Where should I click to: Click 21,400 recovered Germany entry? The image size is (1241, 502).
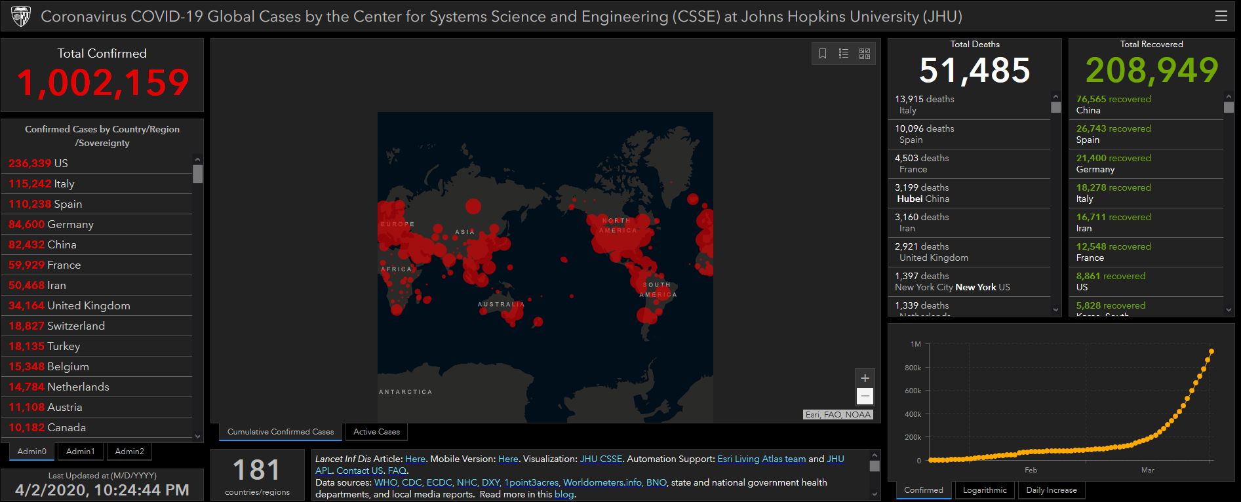coord(1147,164)
